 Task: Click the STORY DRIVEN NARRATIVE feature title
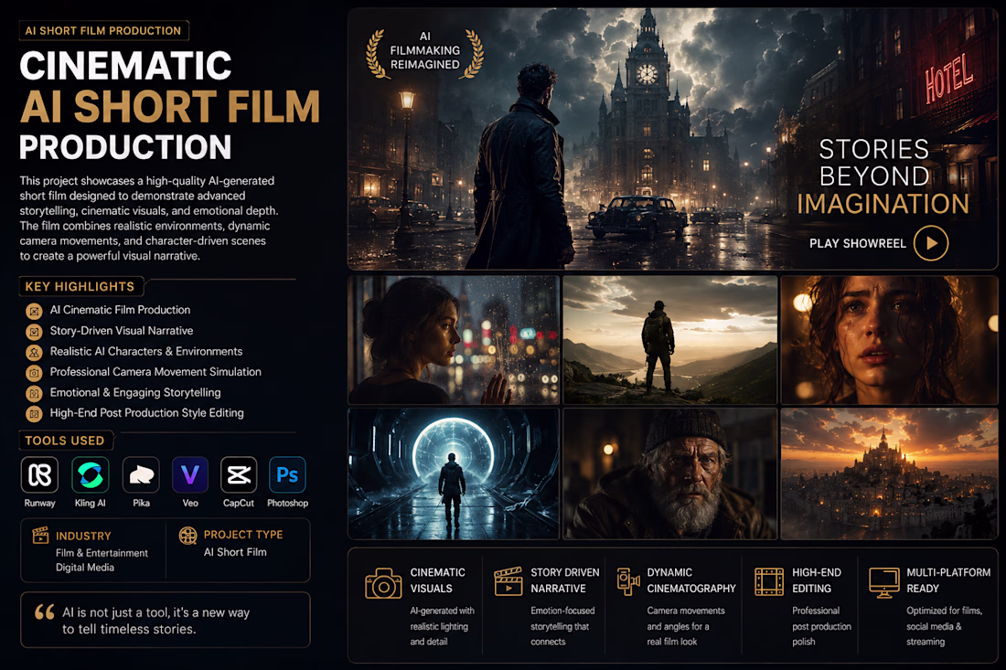(x=564, y=580)
